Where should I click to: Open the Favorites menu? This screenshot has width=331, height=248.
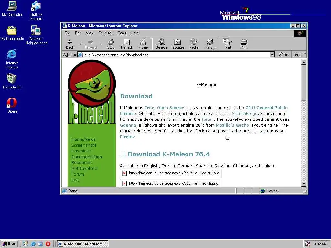(x=106, y=33)
